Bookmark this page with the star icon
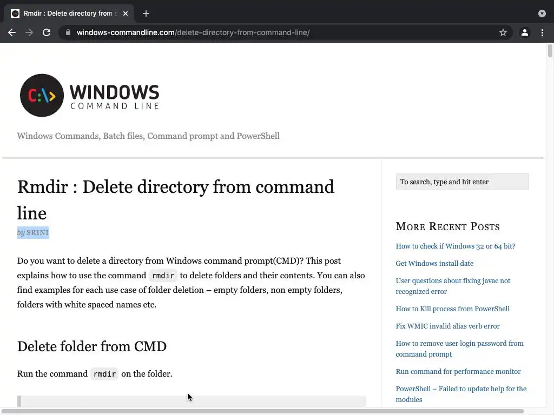Image resolution: width=554 pixels, height=415 pixels. tap(503, 32)
